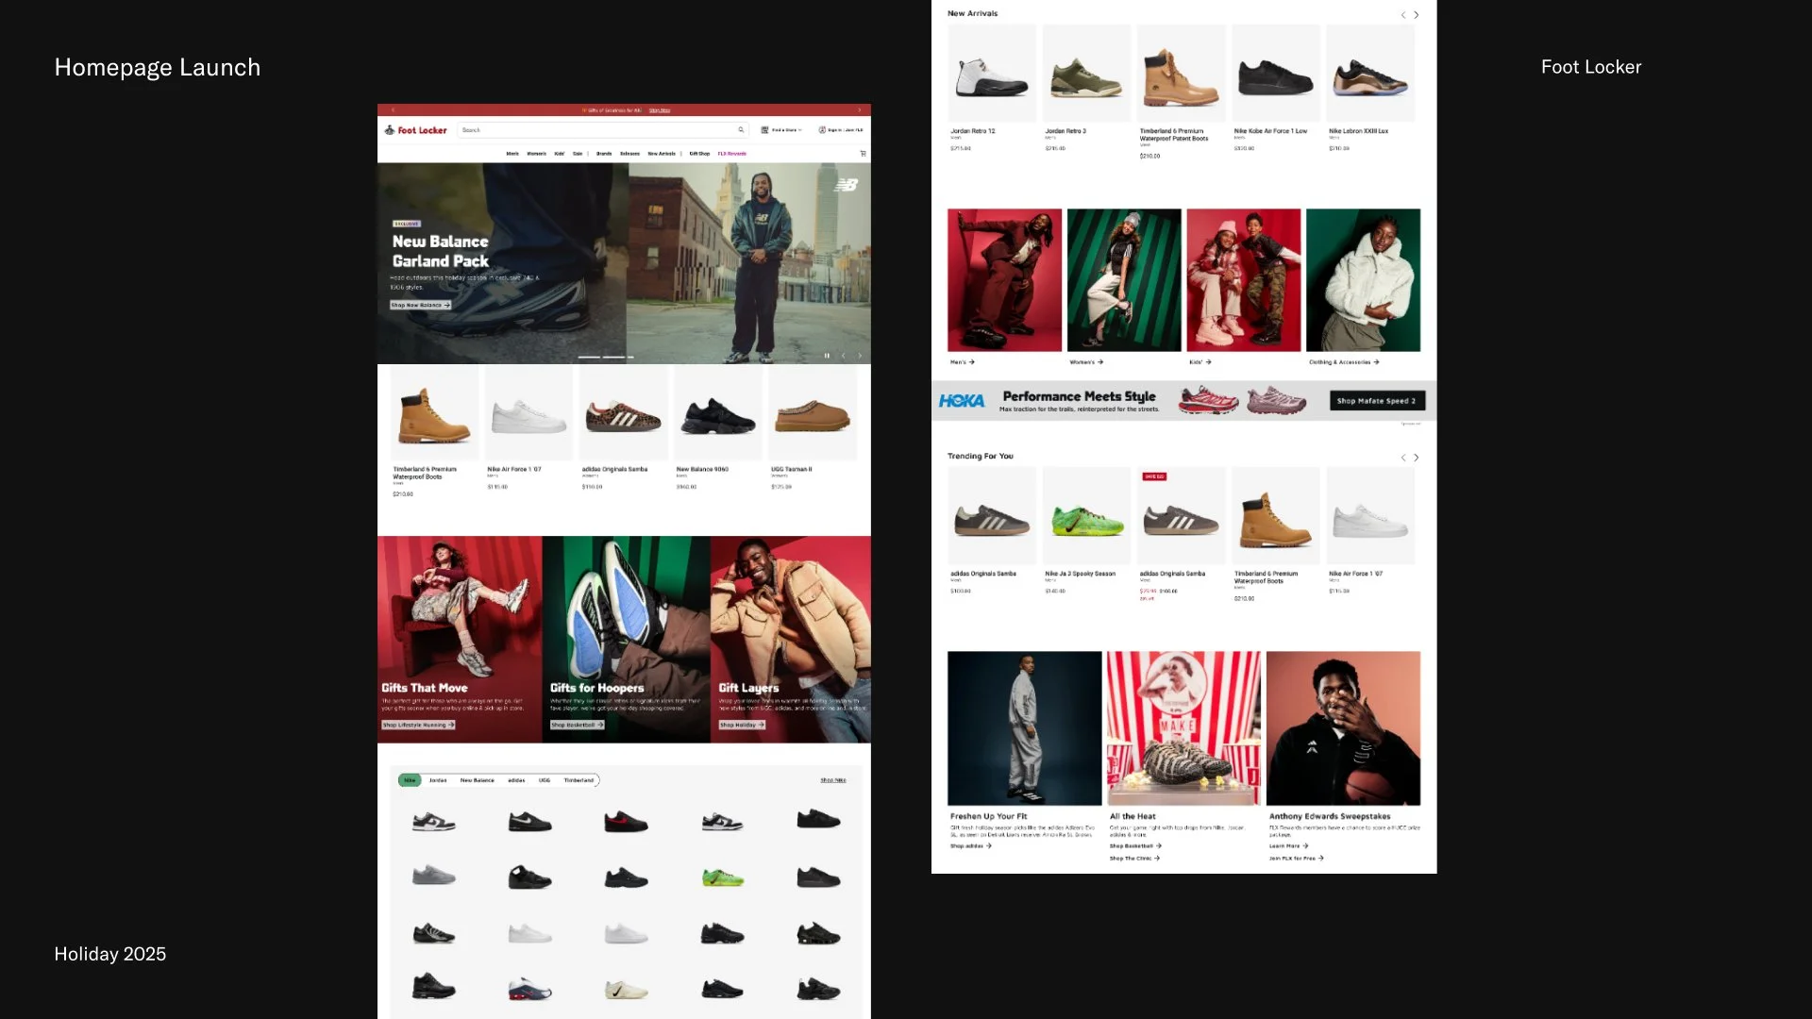Click the link in red promo banner
1812x1019 pixels.
point(660,110)
